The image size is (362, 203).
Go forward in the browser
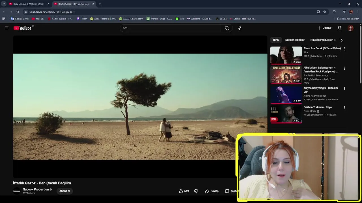point(11,12)
